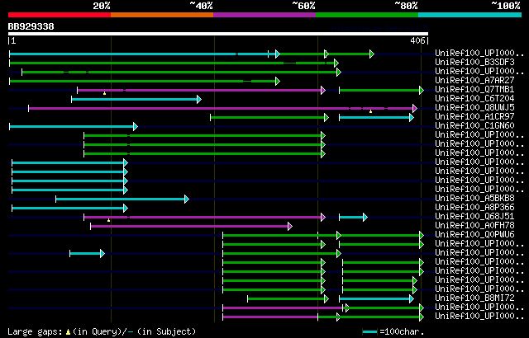The image size is (529, 338).
Task: Click the purple arrowhead ending the Q8UWJ5 bar
Action: (415, 108)
